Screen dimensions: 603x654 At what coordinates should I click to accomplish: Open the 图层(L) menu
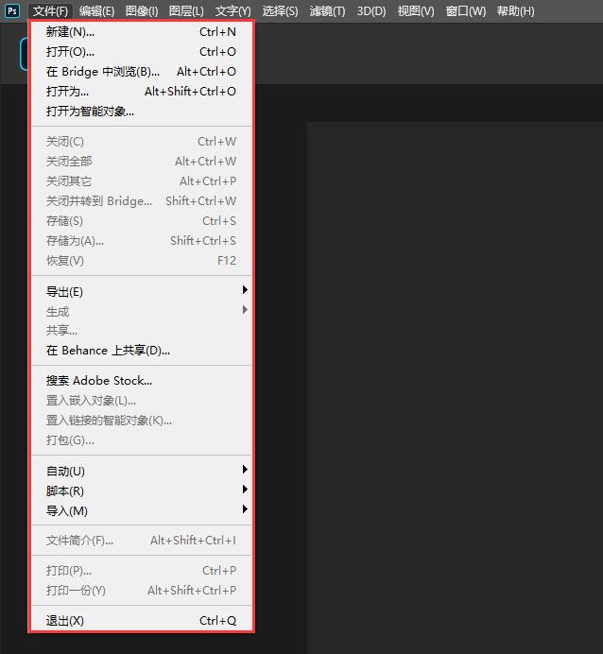(x=186, y=10)
